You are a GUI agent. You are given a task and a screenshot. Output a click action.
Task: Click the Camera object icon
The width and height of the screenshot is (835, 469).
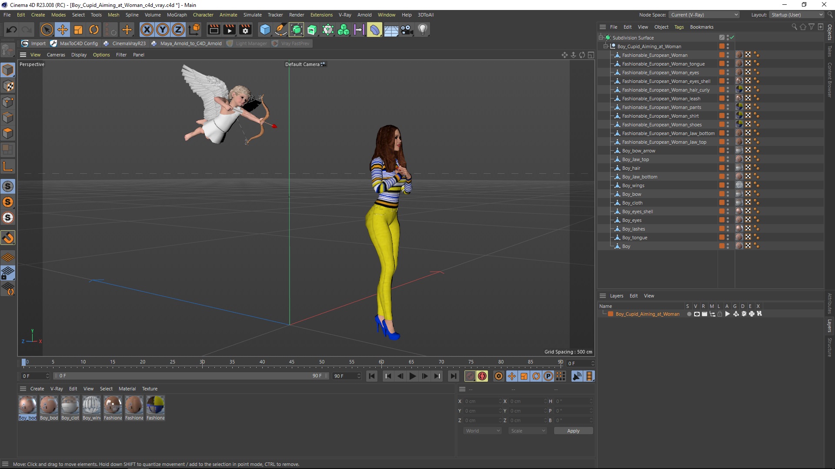407,30
